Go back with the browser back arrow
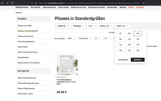This screenshot has width=161, height=101. [x=2, y=3]
